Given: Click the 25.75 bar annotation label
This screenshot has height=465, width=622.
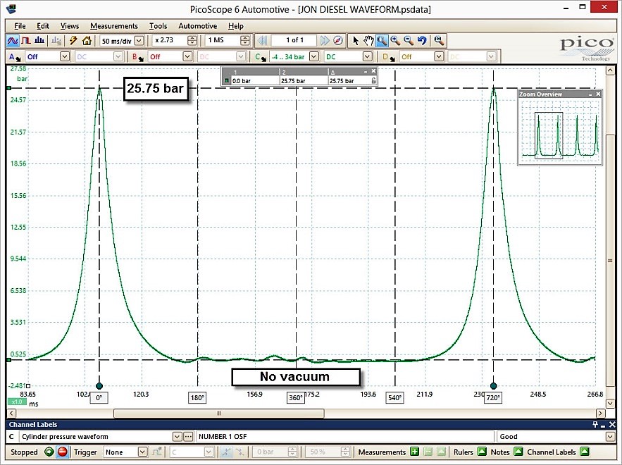Looking at the screenshot, I should [x=156, y=89].
